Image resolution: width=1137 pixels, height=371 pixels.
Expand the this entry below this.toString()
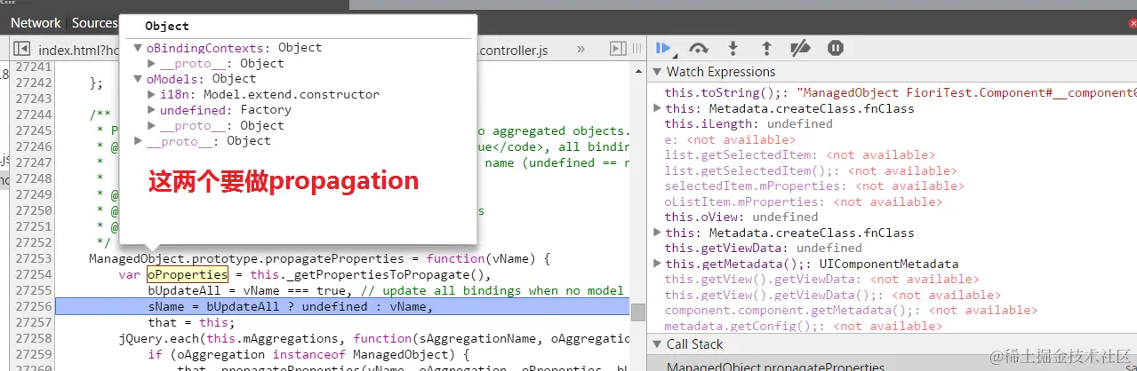click(x=658, y=108)
